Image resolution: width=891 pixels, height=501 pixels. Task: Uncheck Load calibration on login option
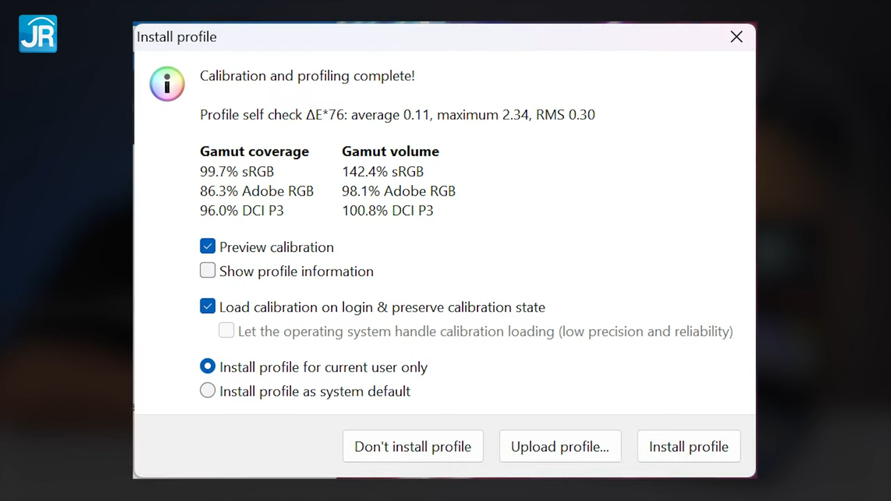[x=207, y=307]
